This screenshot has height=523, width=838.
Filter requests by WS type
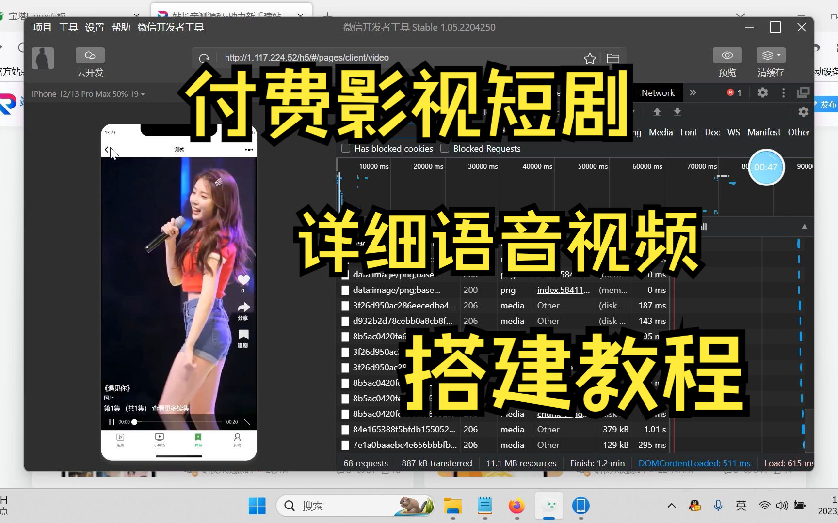734,132
